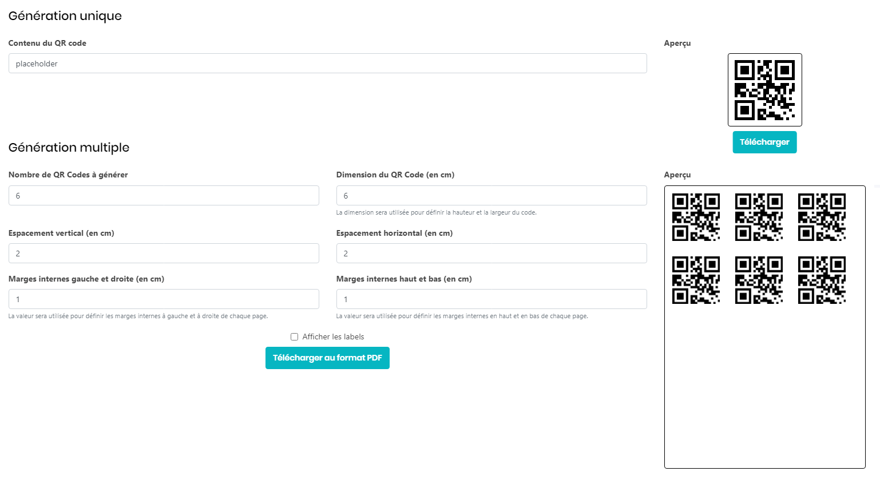
Task: Edit the 'Marges internes gauche et droite' field
Action: [164, 299]
